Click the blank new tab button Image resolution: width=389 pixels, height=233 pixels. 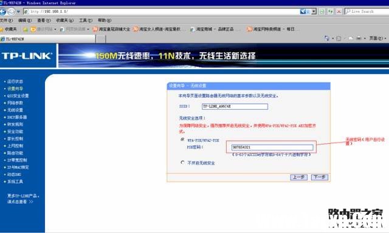[101, 39]
